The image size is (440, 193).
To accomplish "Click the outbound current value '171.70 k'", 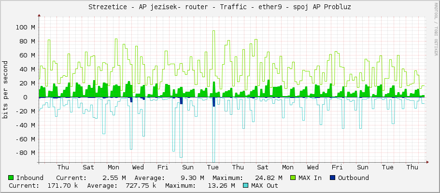I will coord(63,186).
